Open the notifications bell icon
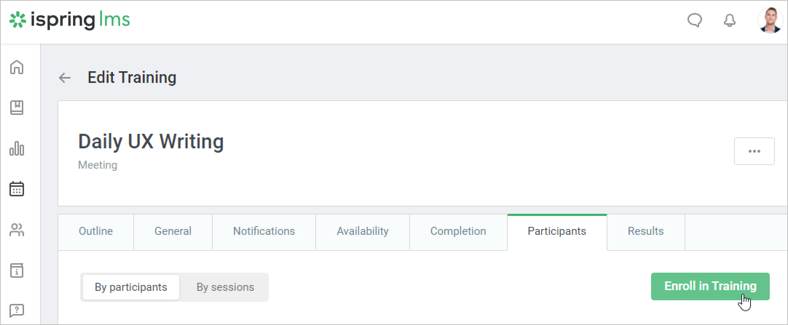The image size is (788, 325). pyautogui.click(x=729, y=20)
